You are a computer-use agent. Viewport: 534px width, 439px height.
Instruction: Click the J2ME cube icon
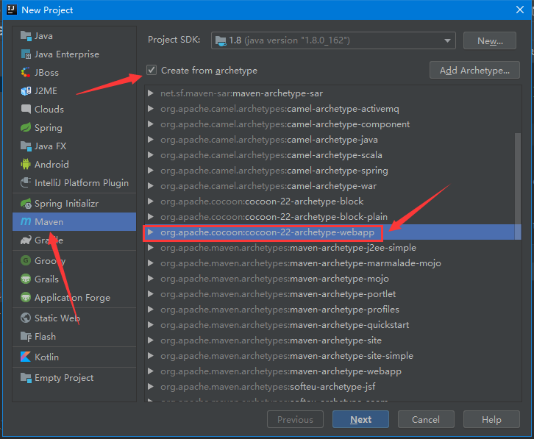26,91
